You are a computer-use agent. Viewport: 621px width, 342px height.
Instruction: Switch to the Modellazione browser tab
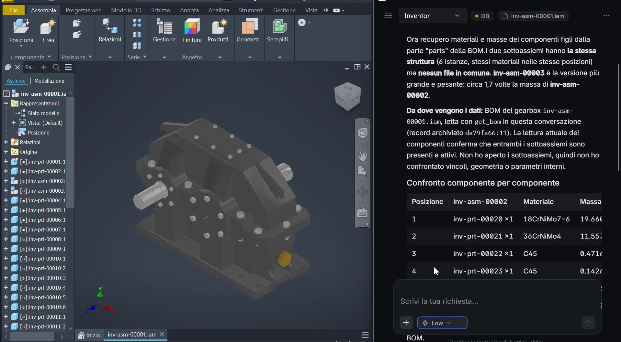(49, 81)
